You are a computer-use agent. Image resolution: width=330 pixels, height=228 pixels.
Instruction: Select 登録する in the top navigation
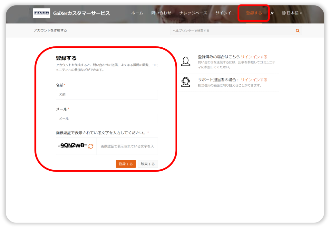pos(254,13)
